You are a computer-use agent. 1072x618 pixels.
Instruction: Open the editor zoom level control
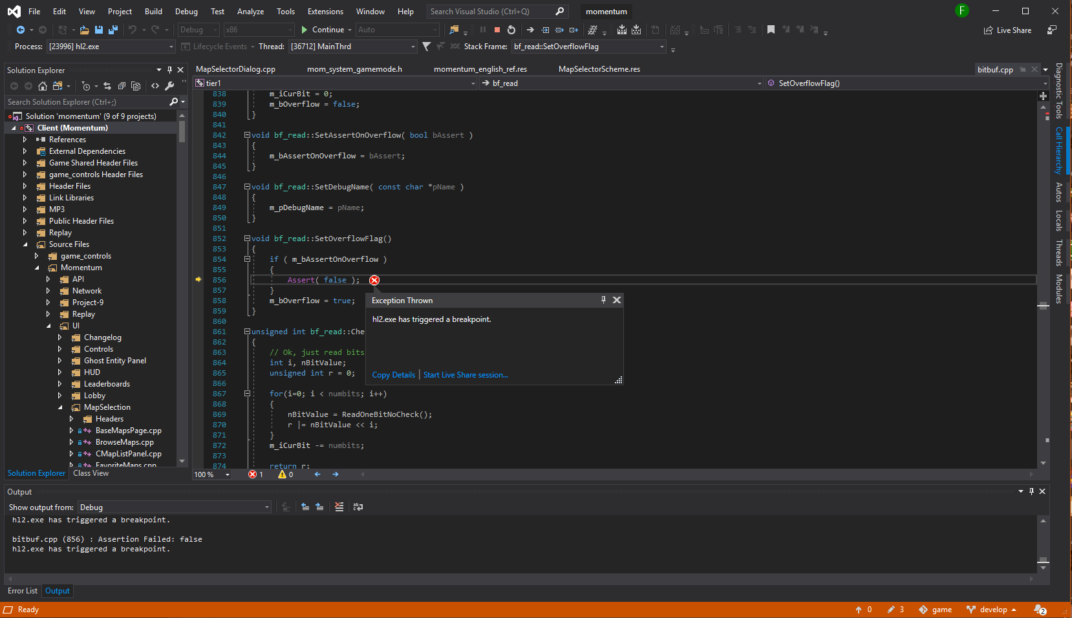coord(210,474)
